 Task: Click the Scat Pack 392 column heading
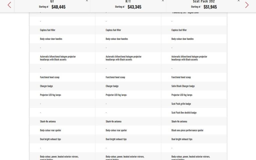204,1
